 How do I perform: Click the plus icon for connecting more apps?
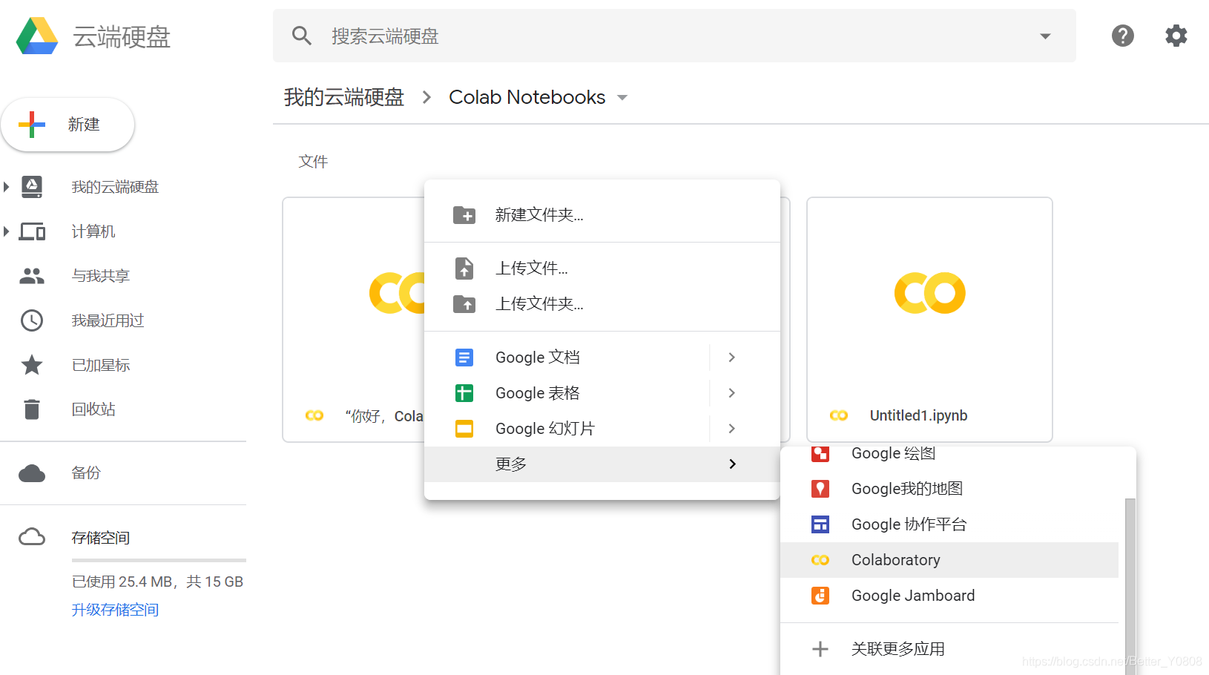(820, 649)
